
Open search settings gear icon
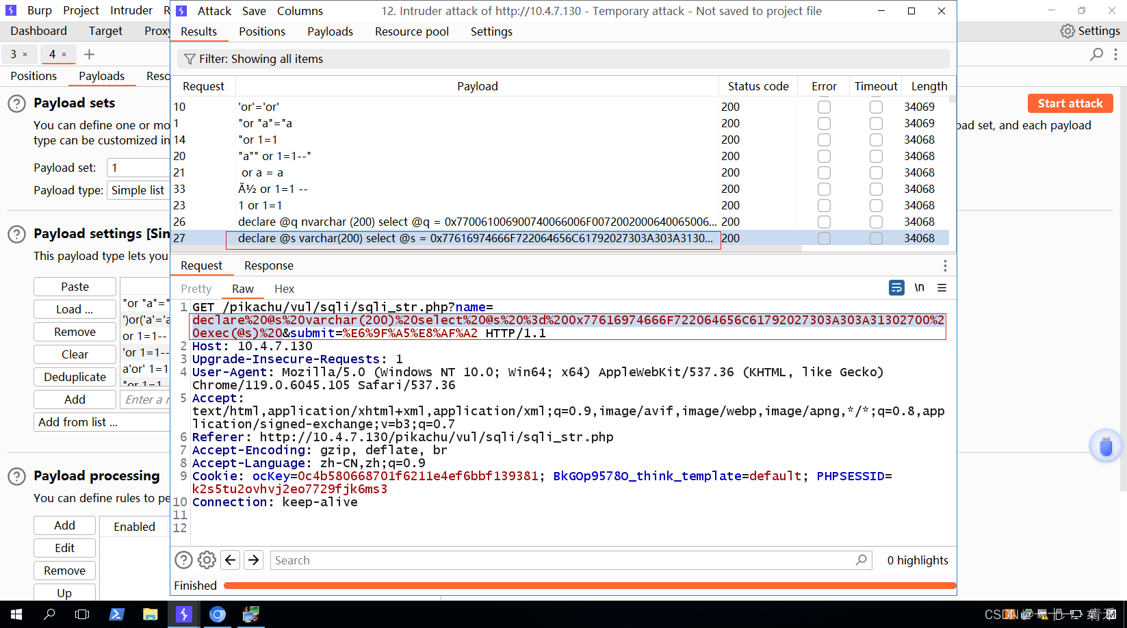[x=207, y=560]
